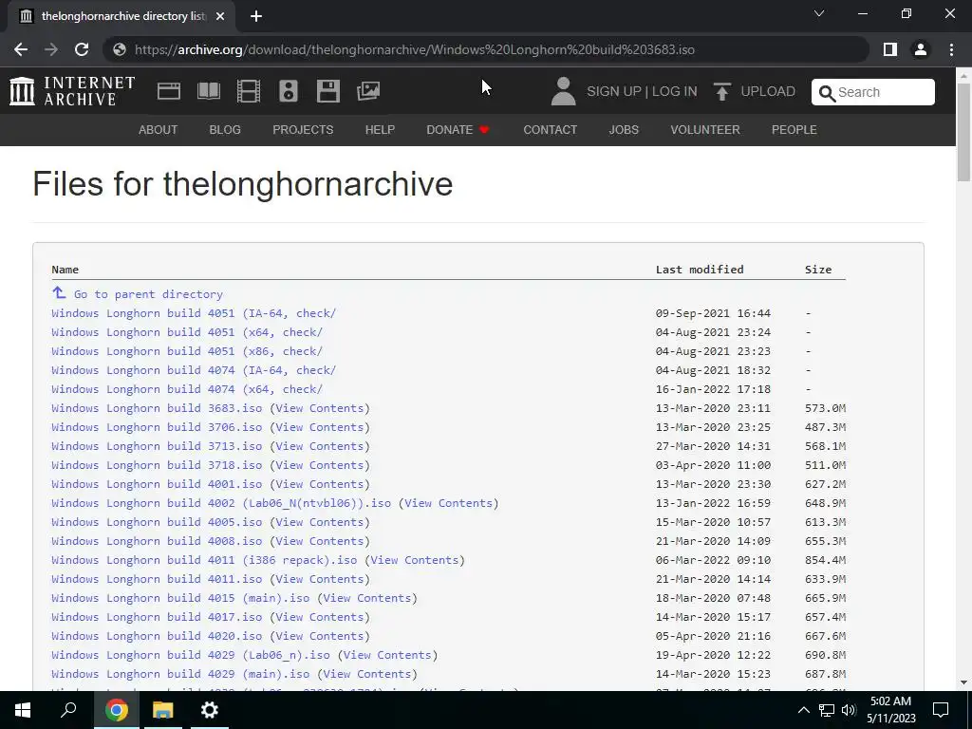Viewport: 972px width, 729px height.
Task: Click the Chrome taskbar icon
Action: click(116, 710)
